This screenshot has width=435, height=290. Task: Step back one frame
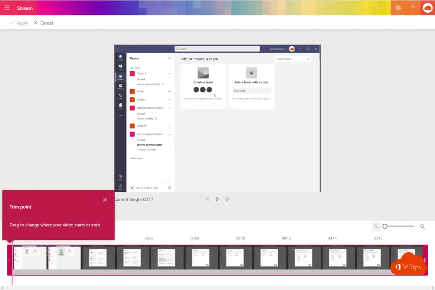[x=207, y=199]
